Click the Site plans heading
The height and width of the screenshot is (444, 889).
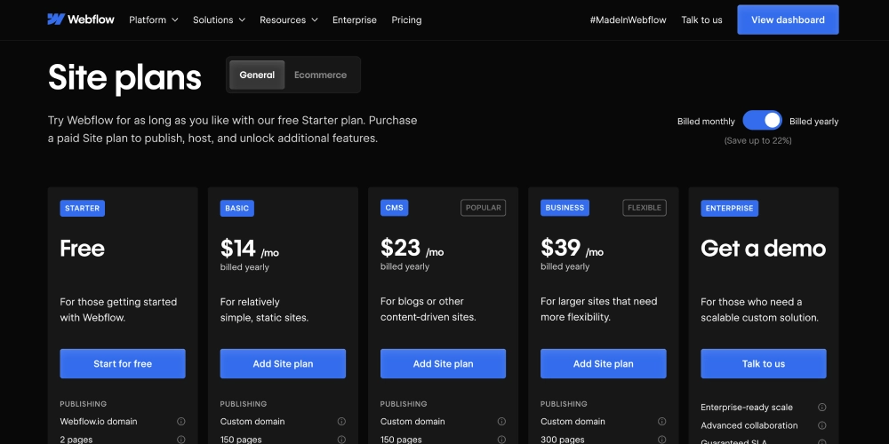[x=124, y=77]
